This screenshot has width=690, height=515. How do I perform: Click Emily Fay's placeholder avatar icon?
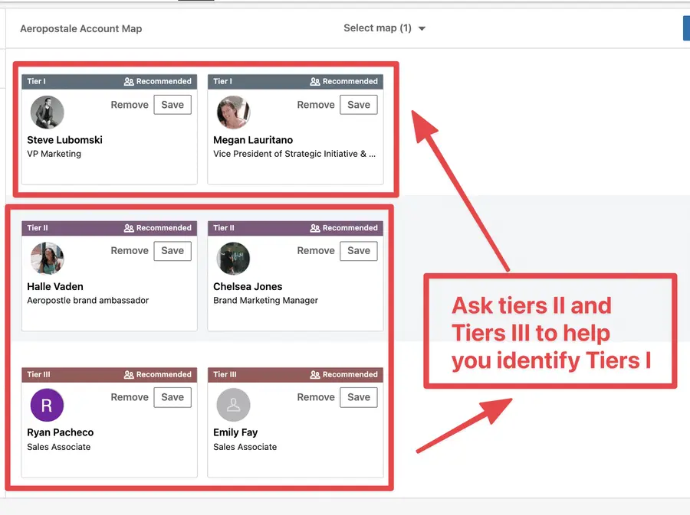click(233, 405)
